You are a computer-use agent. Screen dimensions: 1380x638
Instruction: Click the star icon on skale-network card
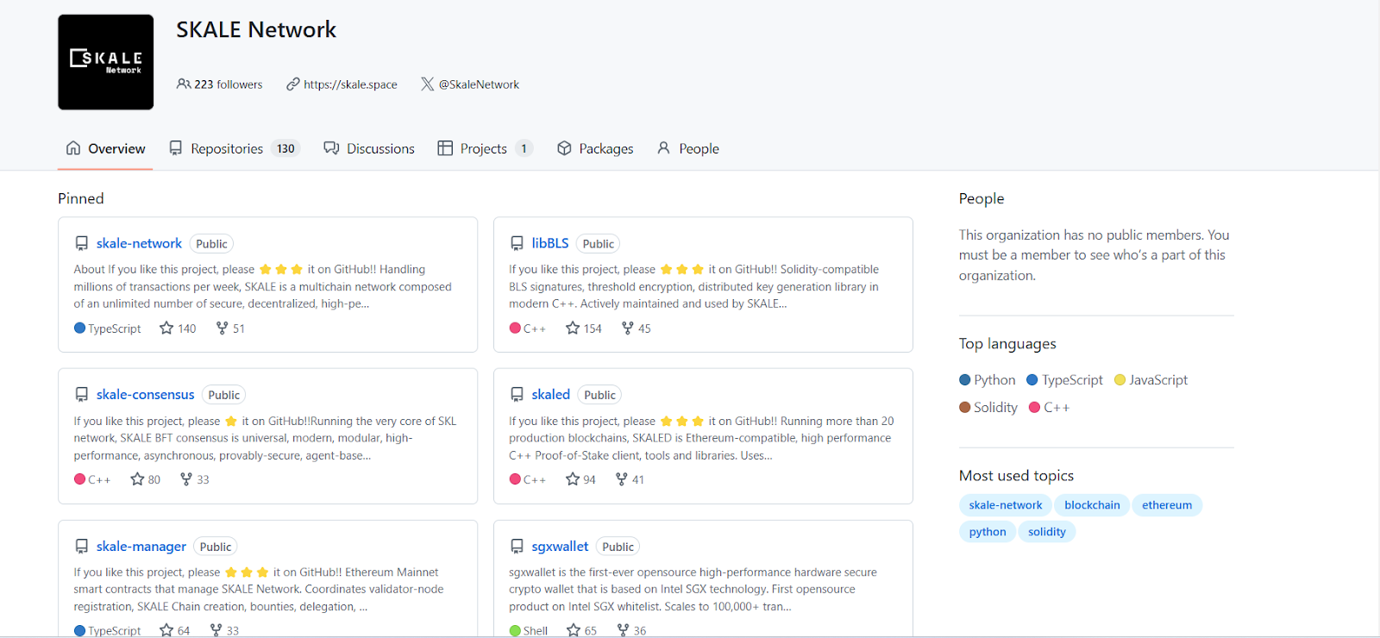click(x=166, y=328)
